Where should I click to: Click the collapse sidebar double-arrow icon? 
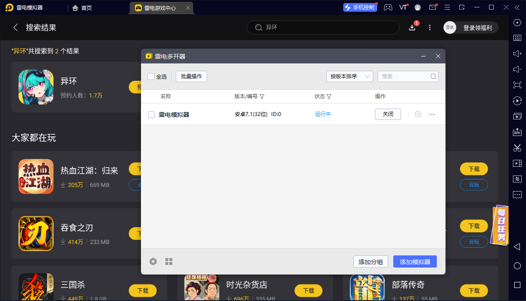517,7
